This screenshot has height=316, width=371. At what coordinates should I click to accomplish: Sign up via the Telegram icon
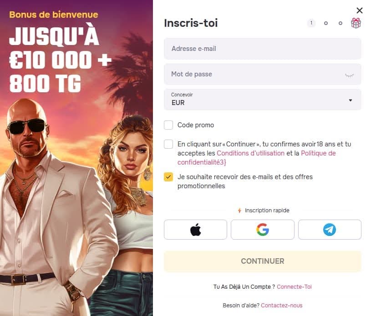(330, 230)
